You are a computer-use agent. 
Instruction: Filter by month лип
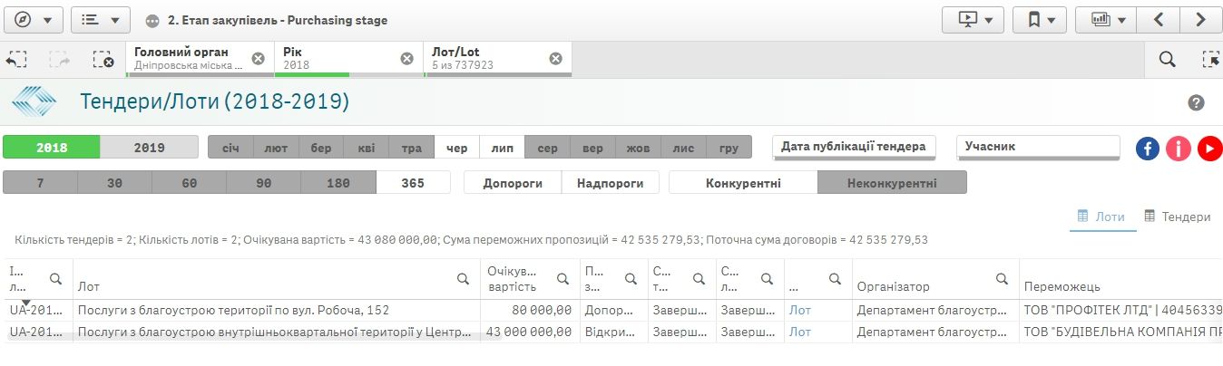[x=503, y=148]
